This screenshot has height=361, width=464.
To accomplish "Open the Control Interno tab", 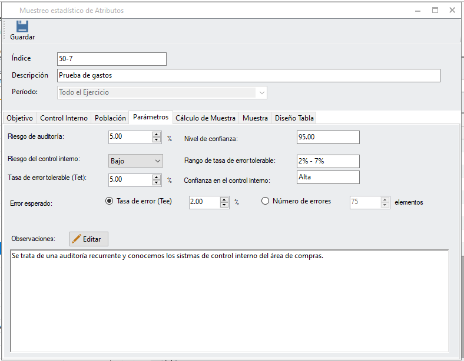I will point(64,118).
